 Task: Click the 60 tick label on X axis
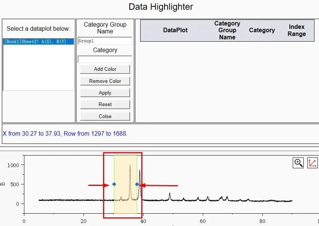(x=203, y=221)
